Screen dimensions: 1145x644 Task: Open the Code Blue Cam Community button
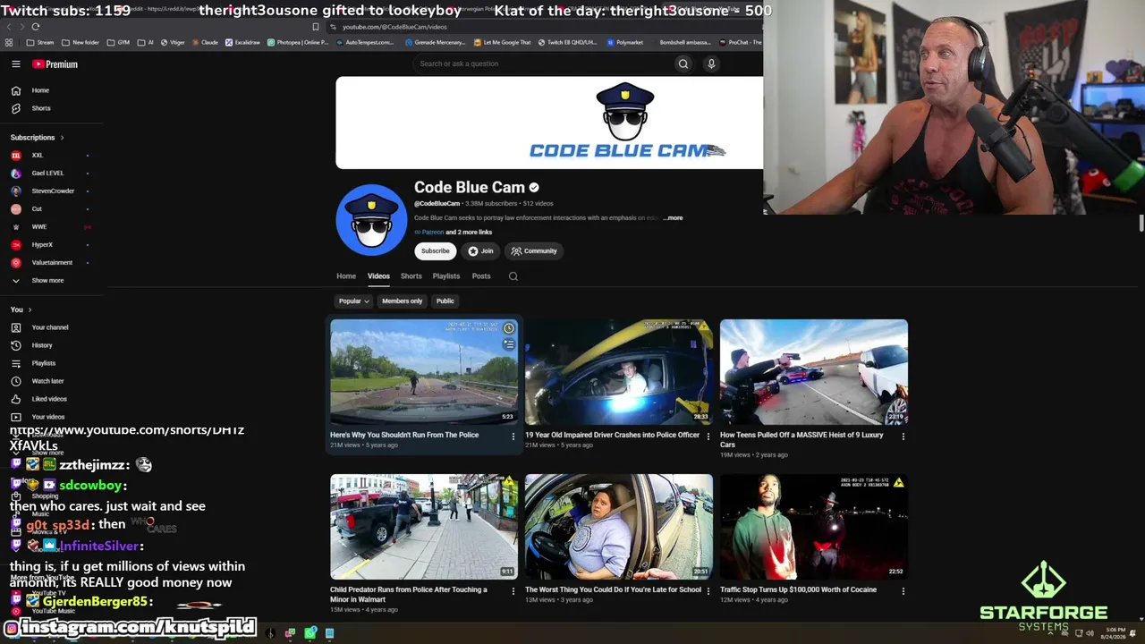pos(534,251)
